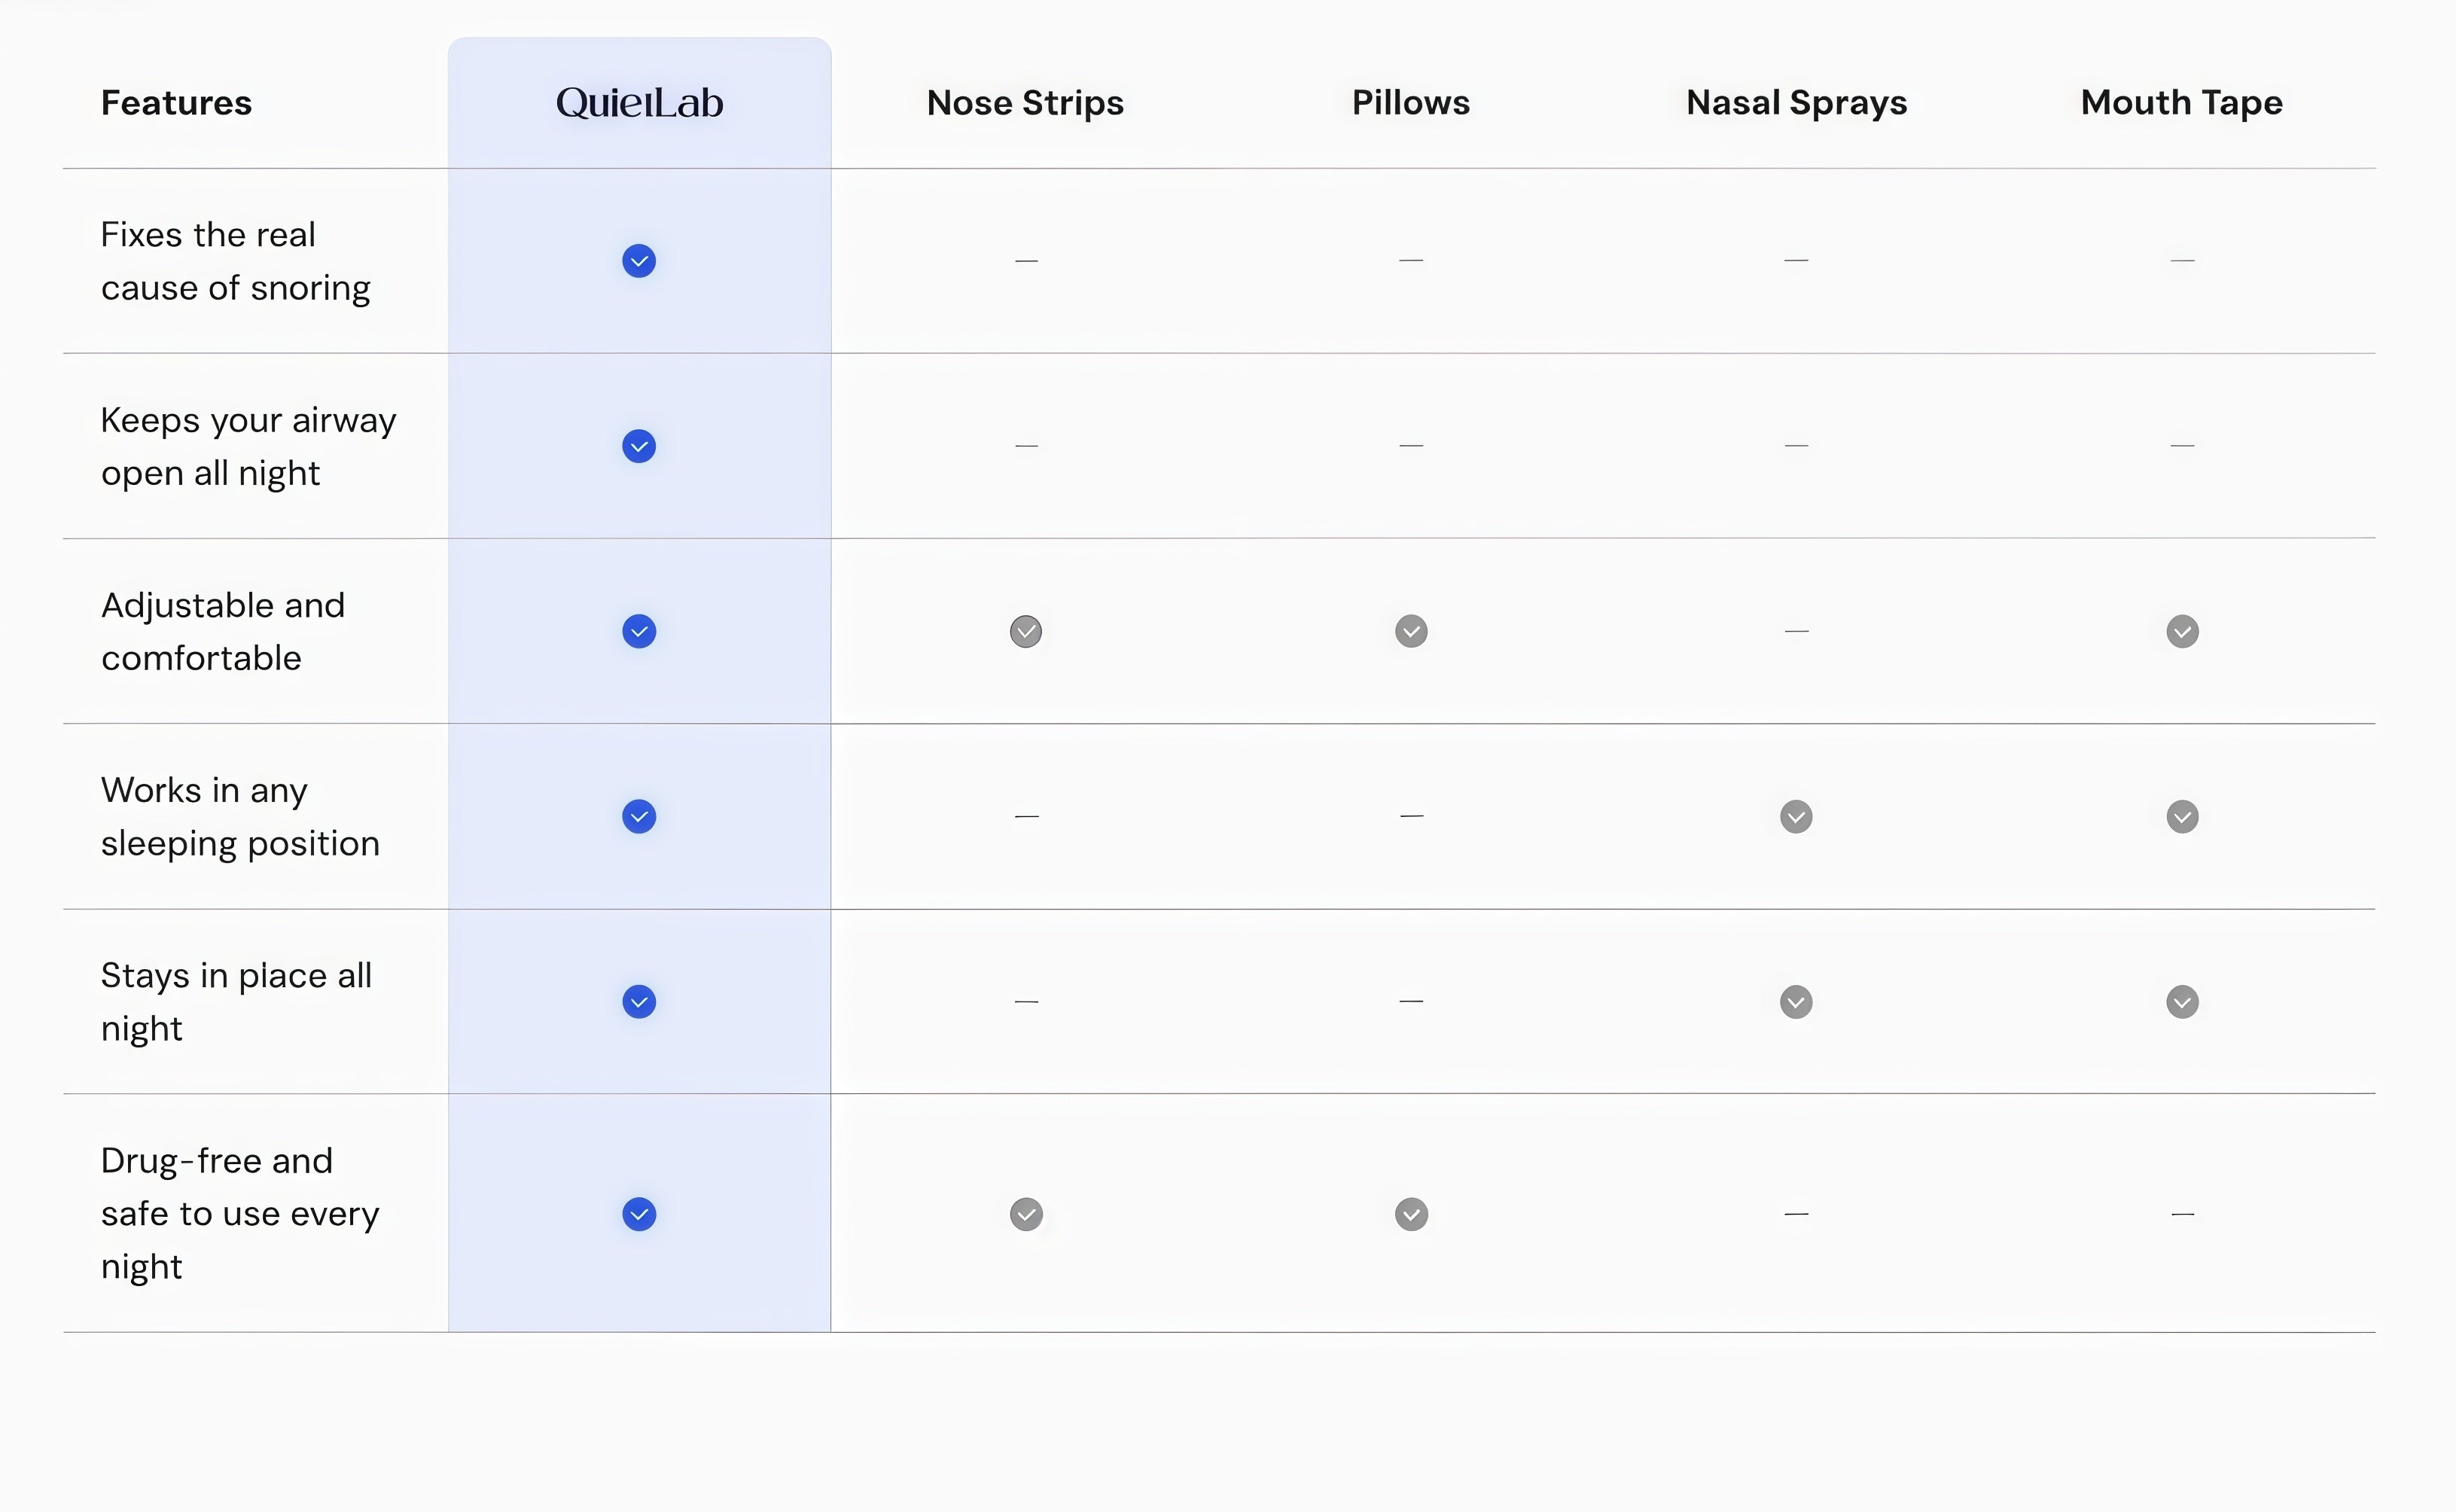
Task: Click Pillows checkmark in Drug-free and safe row
Action: (1412, 1214)
